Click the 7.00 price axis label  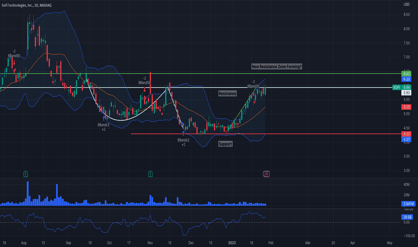coord(406,57)
